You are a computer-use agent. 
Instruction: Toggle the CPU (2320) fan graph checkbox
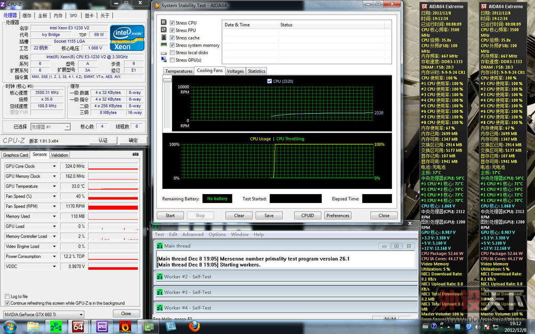(x=270, y=81)
